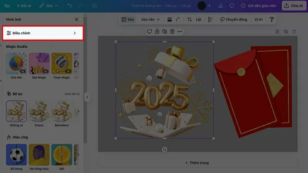This screenshot has width=308, height=173.
Task: Click the copy style paint roller icon
Action: (271, 20)
